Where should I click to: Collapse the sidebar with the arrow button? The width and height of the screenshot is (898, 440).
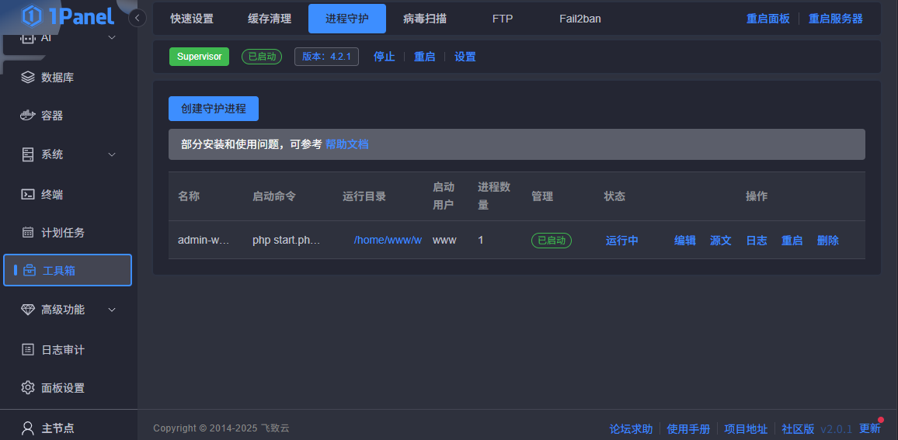(137, 19)
